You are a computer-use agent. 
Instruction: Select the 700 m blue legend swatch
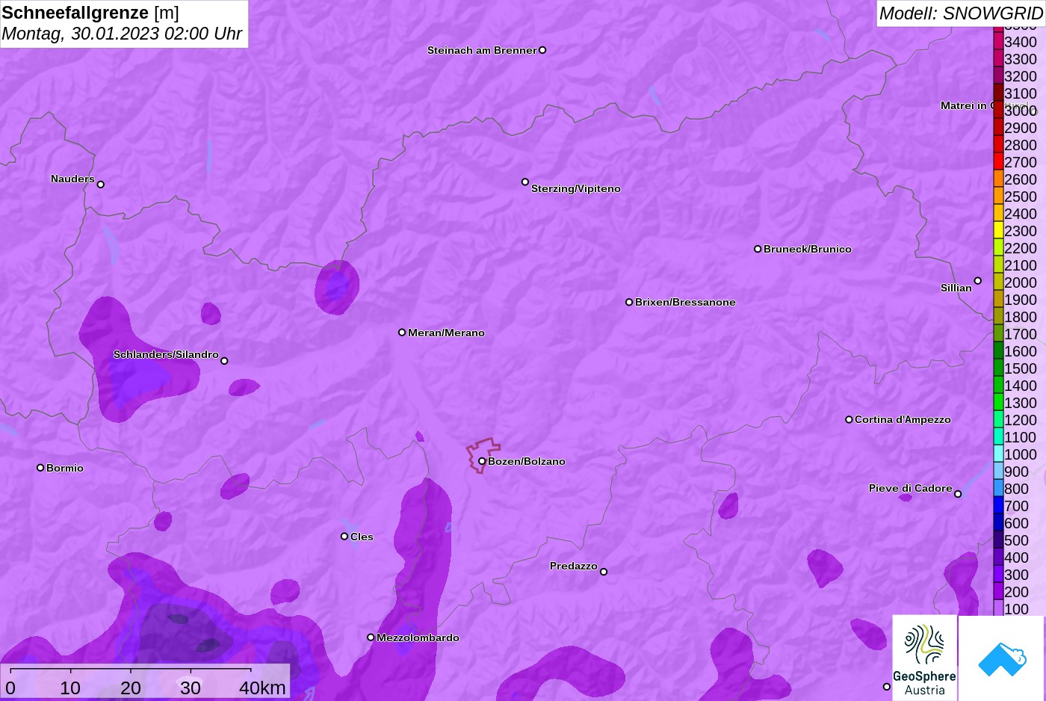(x=998, y=505)
